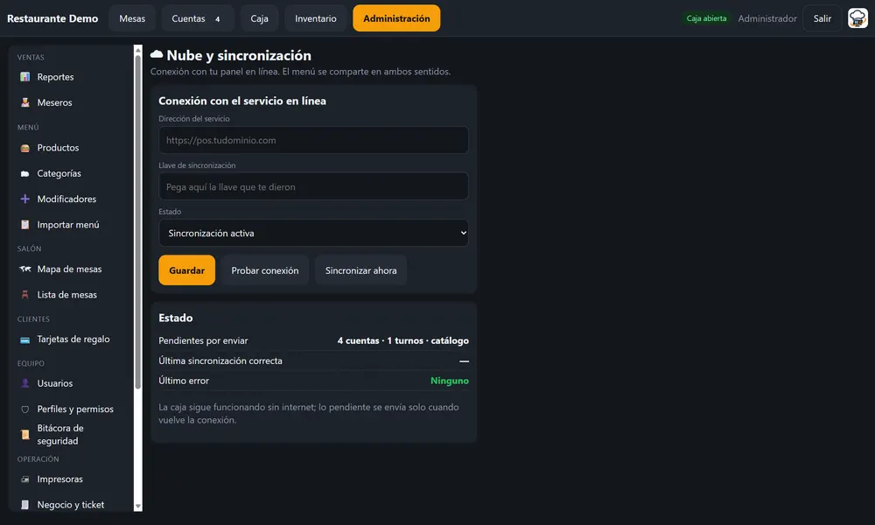875x525 pixels.
Task: Click the Salir button
Action: click(x=822, y=18)
